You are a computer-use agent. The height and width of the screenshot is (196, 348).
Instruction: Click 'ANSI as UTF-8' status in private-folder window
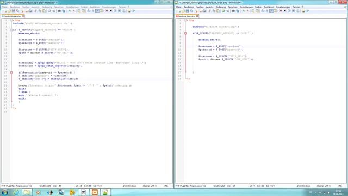point(150,186)
